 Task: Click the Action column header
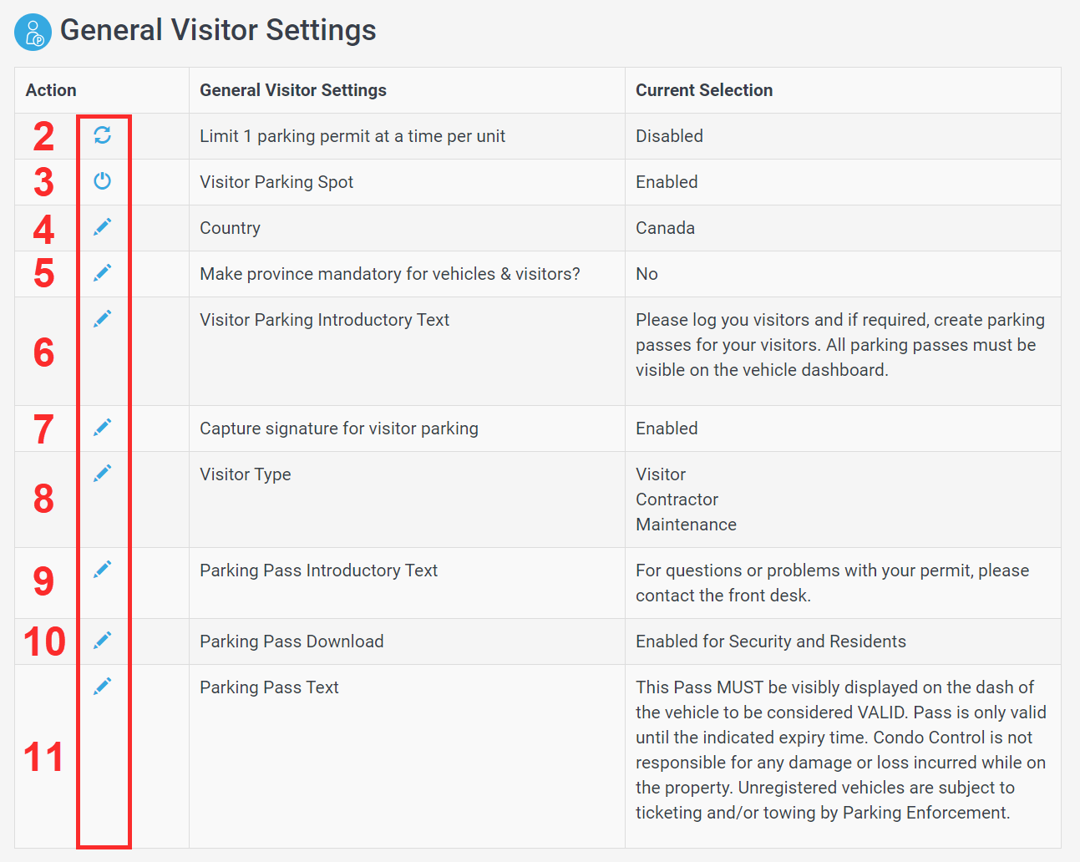[x=51, y=90]
